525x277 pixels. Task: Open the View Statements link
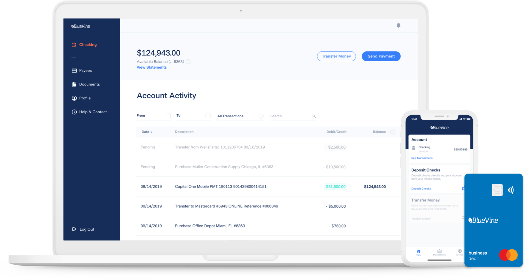pyautogui.click(x=152, y=68)
